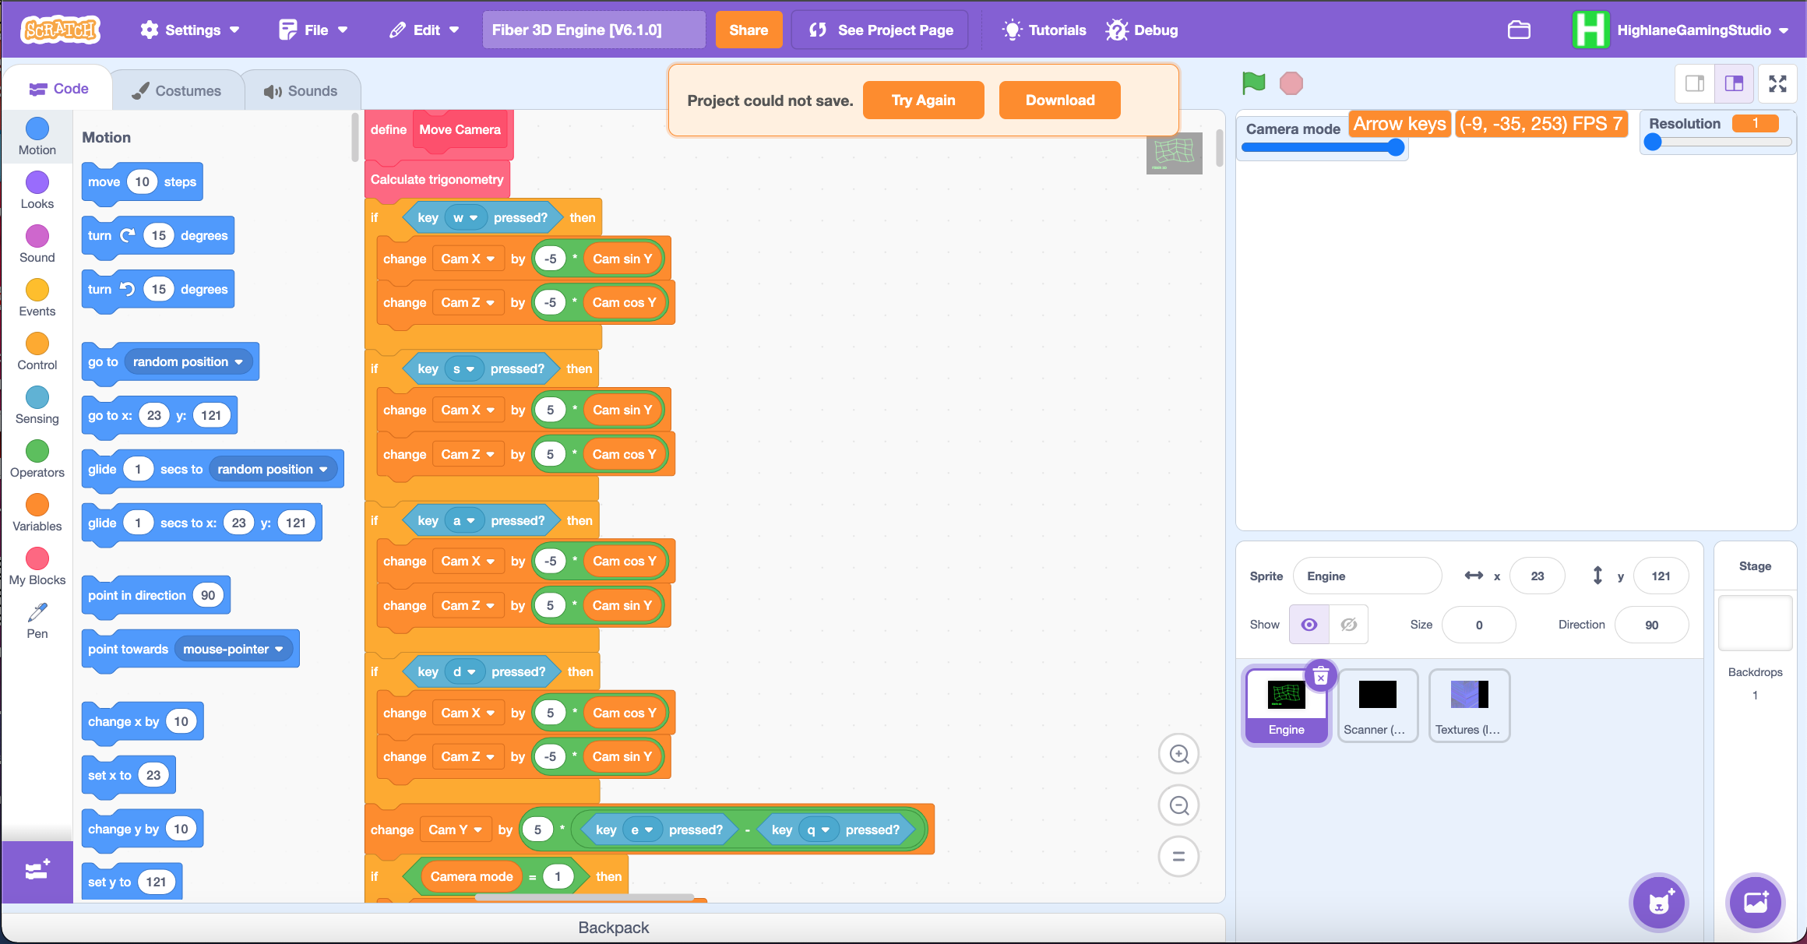The image size is (1807, 944).
Task: Switch to the Costumes tab
Action: (x=177, y=91)
